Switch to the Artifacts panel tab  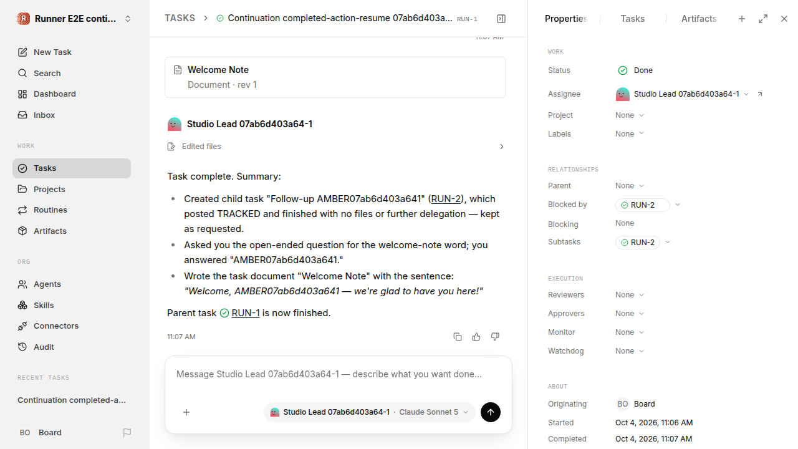click(x=699, y=19)
